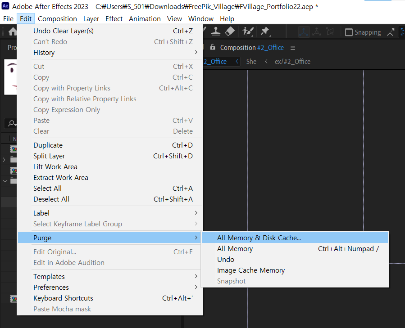Image resolution: width=405 pixels, height=328 pixels.
Task: Click the ex/#2_Office breadcrumb
Action: click(292, 62)
